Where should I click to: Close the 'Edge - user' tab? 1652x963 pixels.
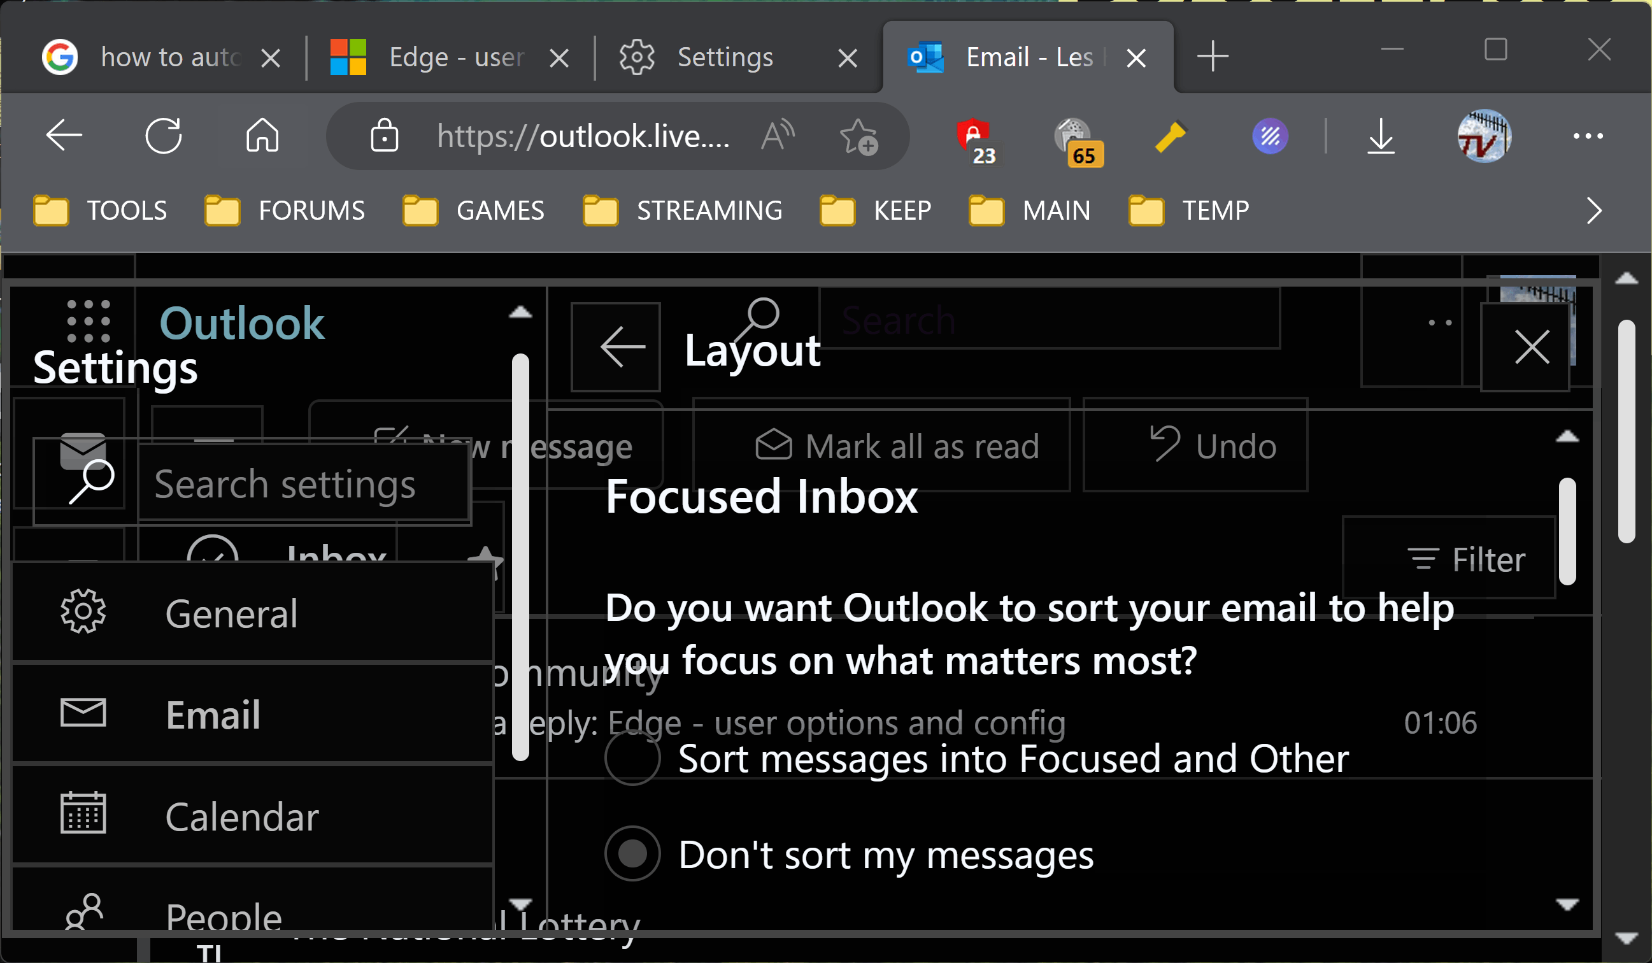tap(559, 59)
